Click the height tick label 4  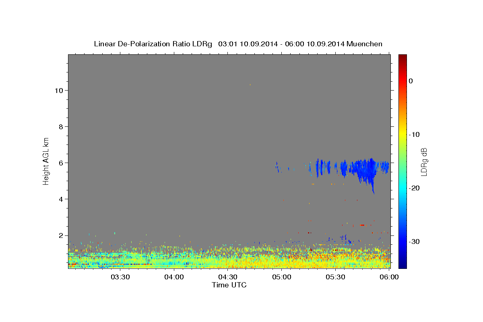tap(60, 199)
